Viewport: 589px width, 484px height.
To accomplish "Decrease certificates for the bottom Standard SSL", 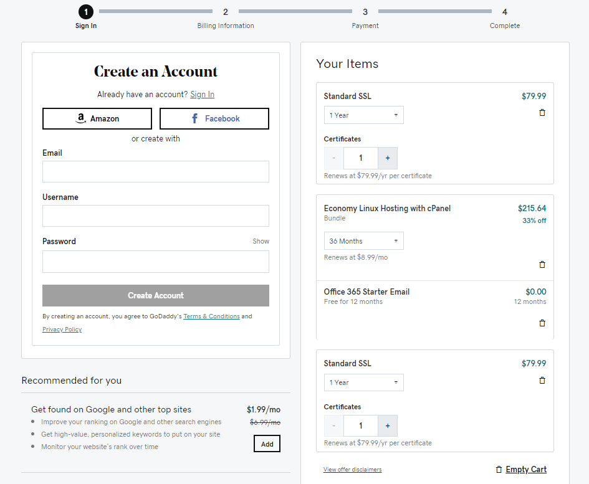I will point(333,426).
